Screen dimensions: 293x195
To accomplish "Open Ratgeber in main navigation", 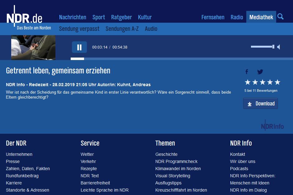I will (121, 17).
